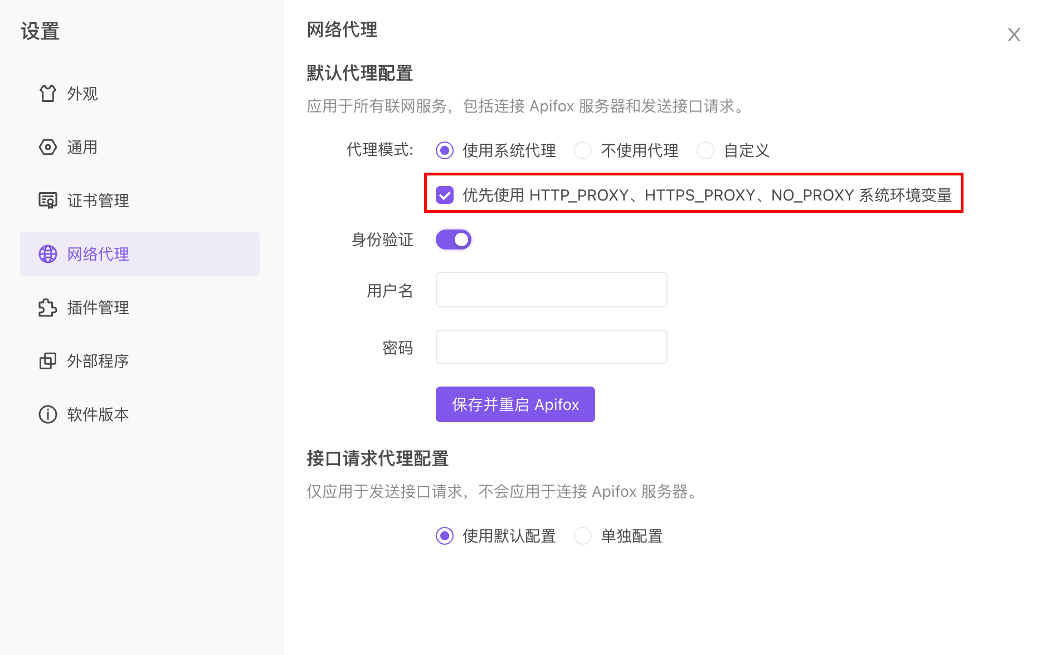
Task: Switch to the 软件版本 settings section
Action: pos(98,414)
